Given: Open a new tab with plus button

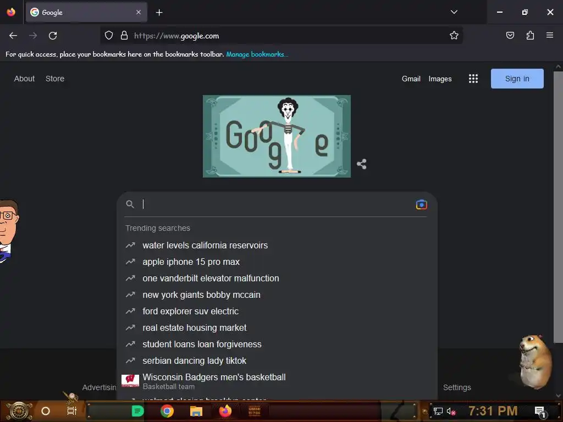Looking at the screenshot, I should tap(159, 13).
